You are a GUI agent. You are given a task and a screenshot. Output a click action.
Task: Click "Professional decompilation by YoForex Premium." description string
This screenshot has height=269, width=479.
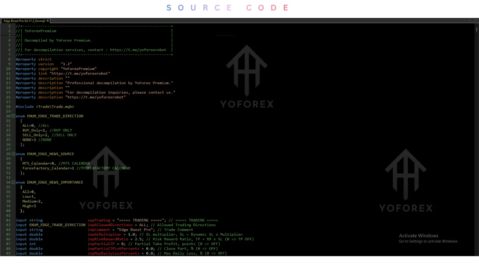(119, 83)
